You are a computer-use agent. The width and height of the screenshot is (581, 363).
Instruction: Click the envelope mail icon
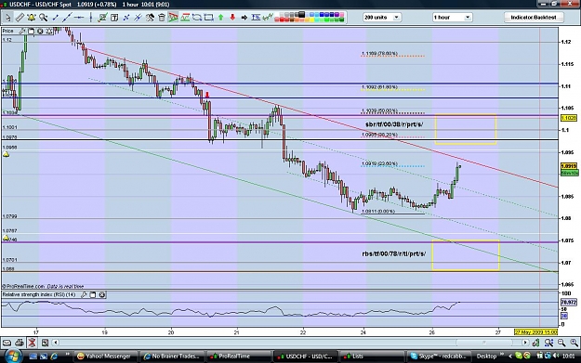[x=7, y=343]
